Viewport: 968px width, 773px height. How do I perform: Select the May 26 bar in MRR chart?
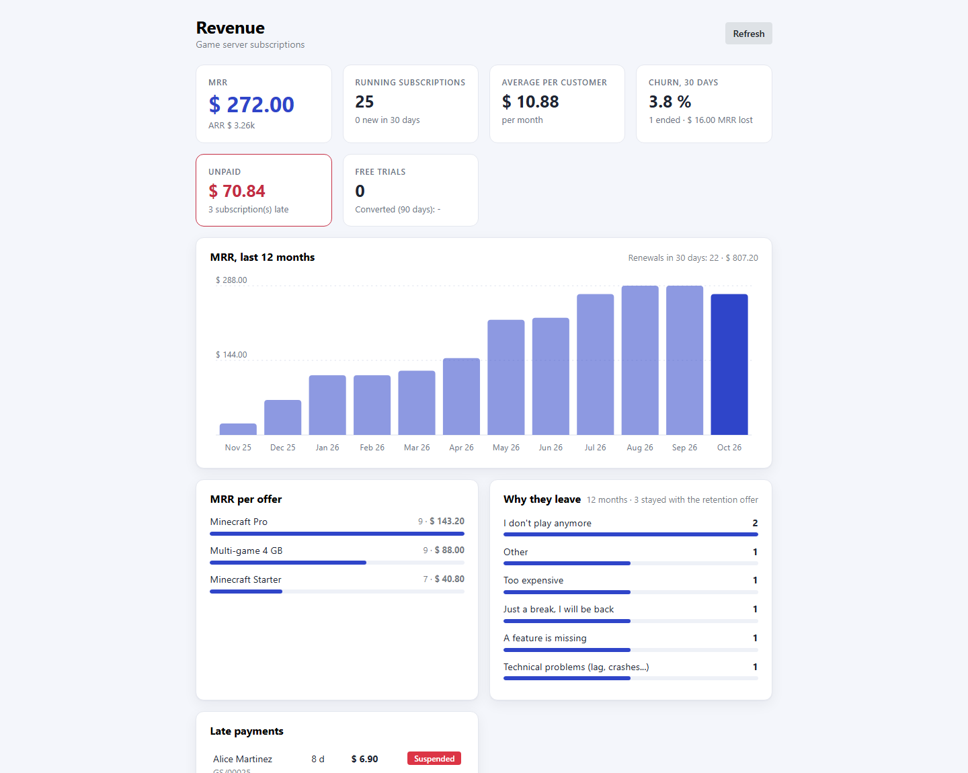(506, 377)
